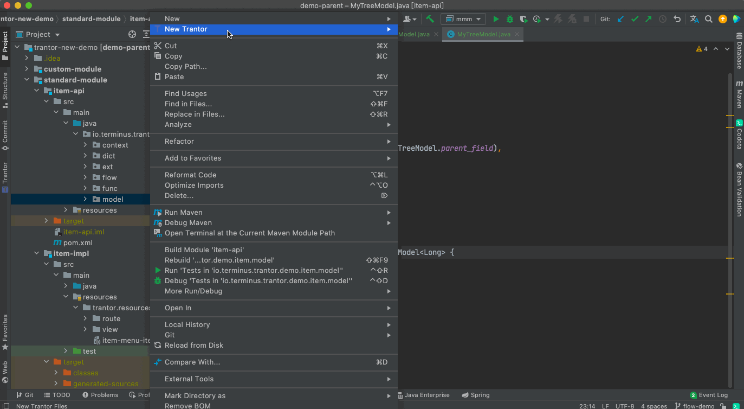
Task: Click the Git push arrow icon
Action: (x=649, y=19)
